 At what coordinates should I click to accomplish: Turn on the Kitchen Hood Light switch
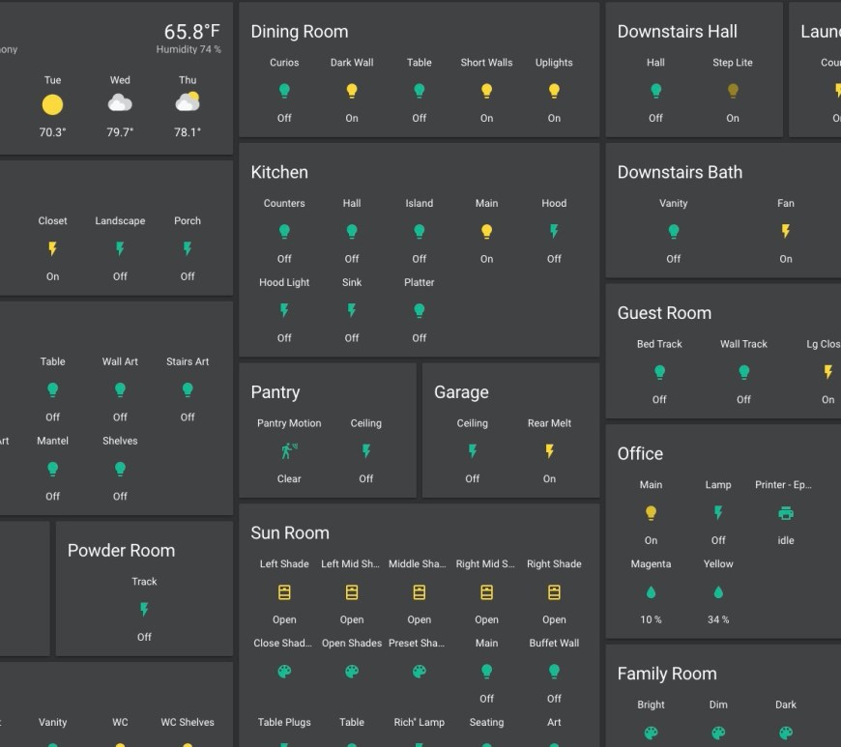point(284,310)
